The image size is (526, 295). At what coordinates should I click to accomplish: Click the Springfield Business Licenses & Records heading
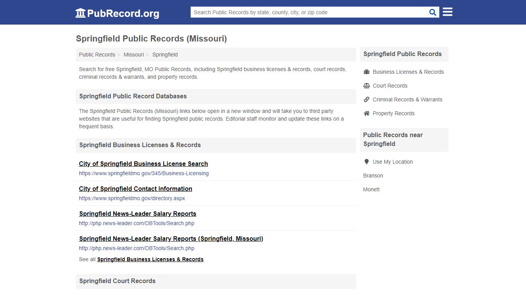pyautogui.click(x=140, y=145)
